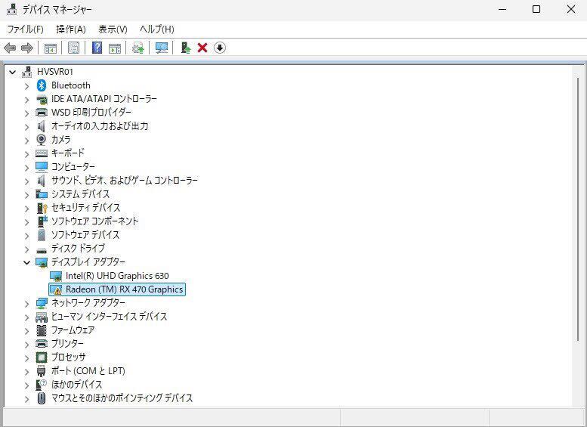Select ソフトウェア デバイス row
This screenshot has height=427, width=587.
[x=85, y=234]
